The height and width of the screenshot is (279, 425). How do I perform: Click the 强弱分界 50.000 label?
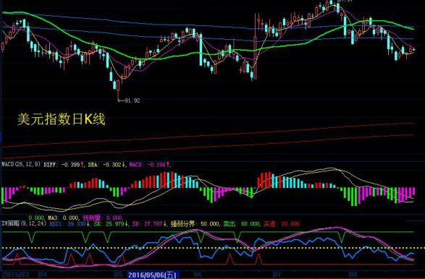195,224
